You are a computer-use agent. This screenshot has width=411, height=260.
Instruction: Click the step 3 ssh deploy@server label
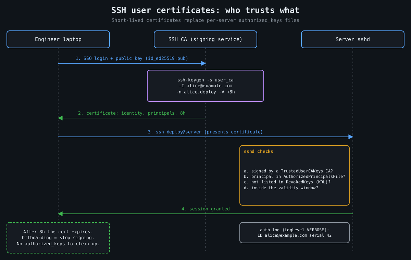(206, 132)
